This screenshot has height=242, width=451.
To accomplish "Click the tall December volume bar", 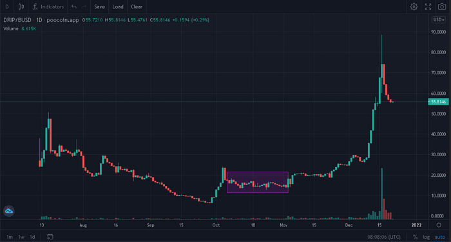I will pyautogui.click(x=381, y=194).
